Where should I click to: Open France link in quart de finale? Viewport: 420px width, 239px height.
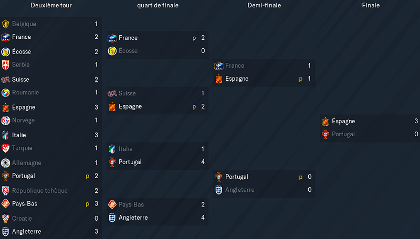(128, 38)
